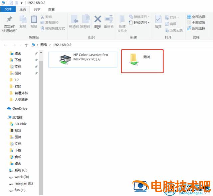Switch to the Home (主页) tab
213x196 pixels.
point(23,9)
